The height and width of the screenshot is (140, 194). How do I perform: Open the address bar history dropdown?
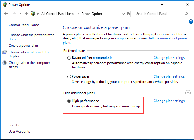click(123, 14)
